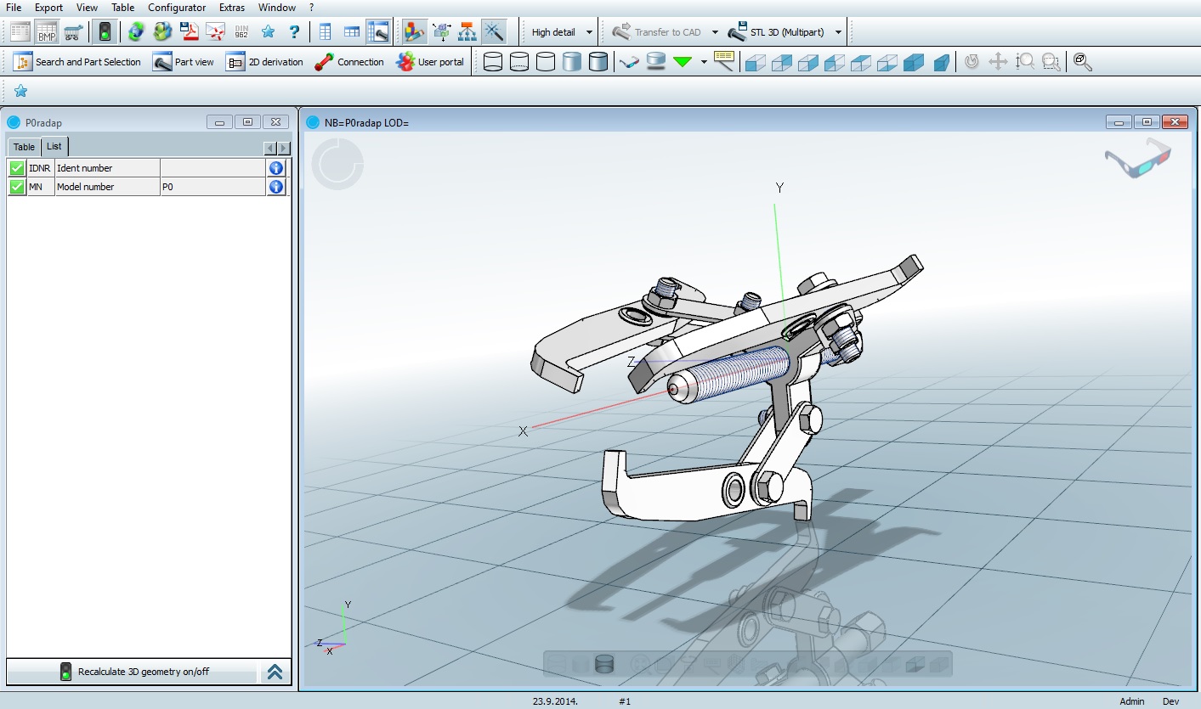Collapse panel with double chevron up button
The height and width of the screenshot is (709, 1201).
tap(275, 672)
